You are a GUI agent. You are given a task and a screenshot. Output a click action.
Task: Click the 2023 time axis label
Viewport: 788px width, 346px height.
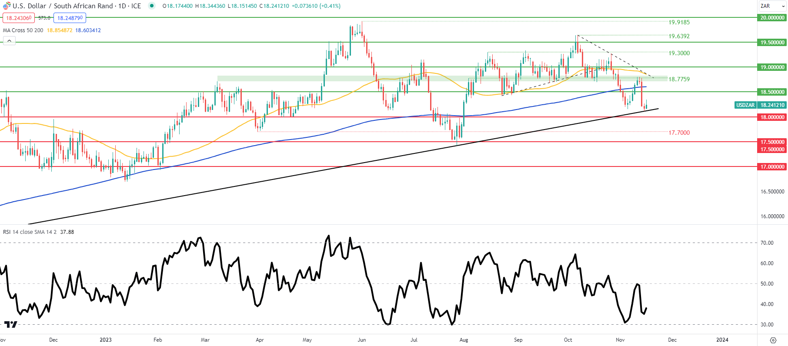[x=106, y=340]
